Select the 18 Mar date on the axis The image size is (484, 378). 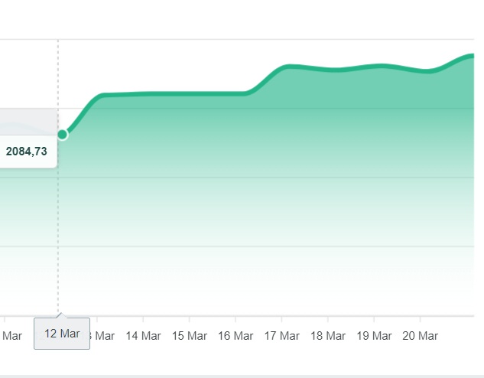click(x=328, y=336)
